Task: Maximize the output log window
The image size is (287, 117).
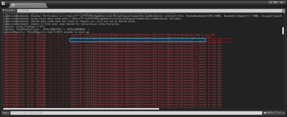Action: pos(275,3)
